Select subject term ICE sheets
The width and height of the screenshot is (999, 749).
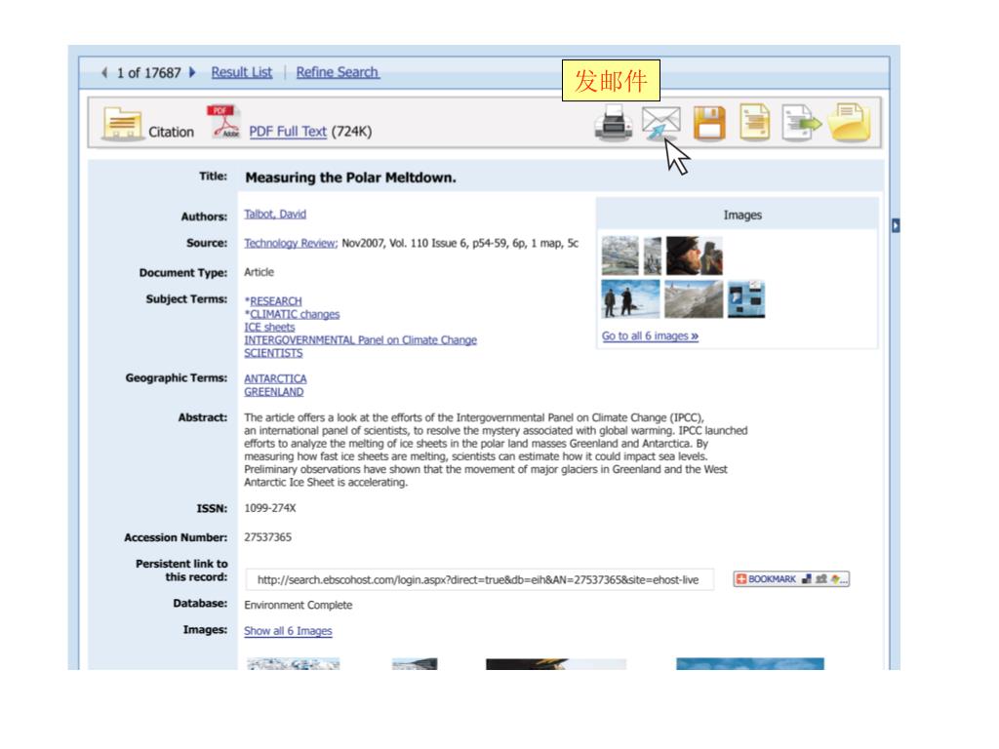coord(269,328)
